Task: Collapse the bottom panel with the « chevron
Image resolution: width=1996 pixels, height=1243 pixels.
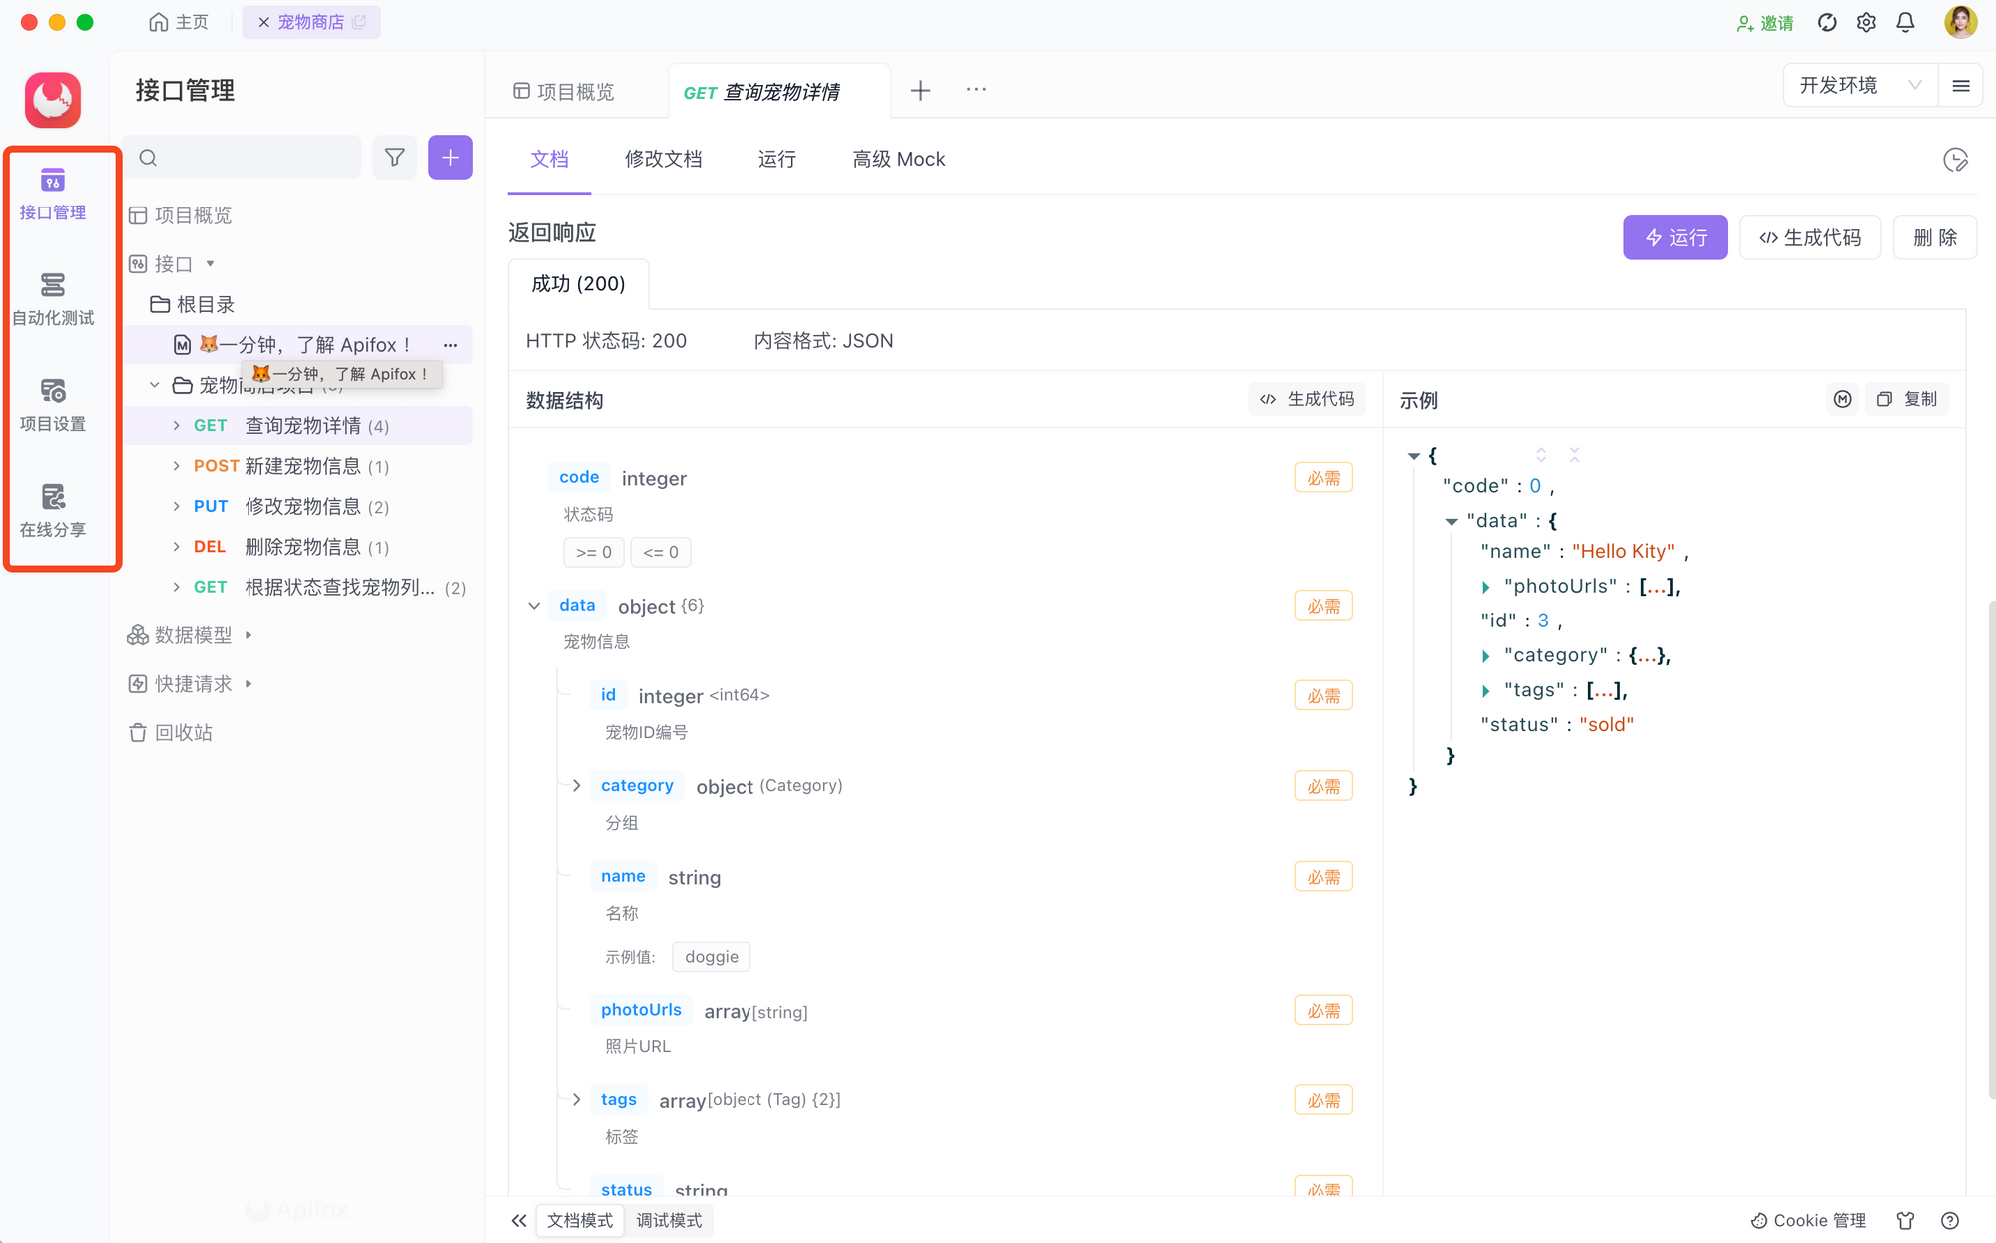Action: [519, 1220]
